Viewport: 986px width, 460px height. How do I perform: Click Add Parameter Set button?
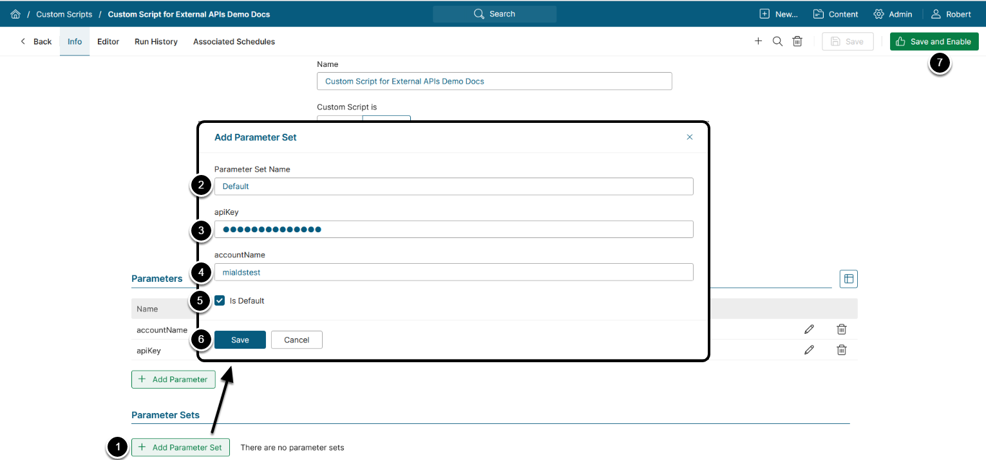point(180,447)
